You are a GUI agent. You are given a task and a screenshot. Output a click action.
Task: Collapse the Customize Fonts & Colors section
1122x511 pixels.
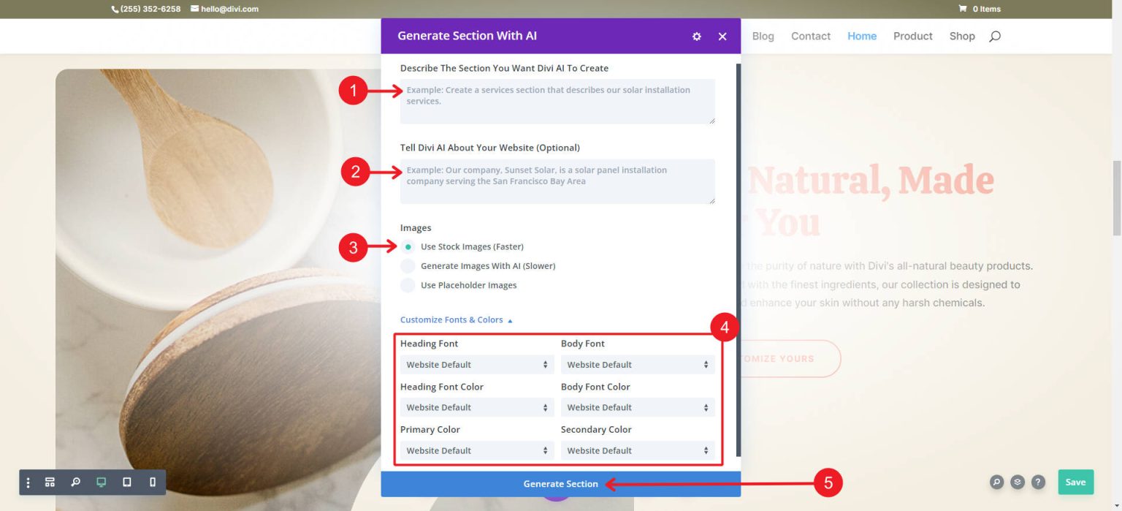454,319
